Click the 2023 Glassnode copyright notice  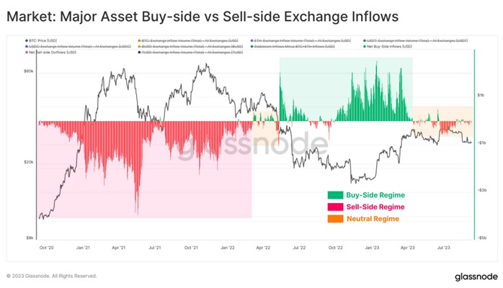pos(52,276)
